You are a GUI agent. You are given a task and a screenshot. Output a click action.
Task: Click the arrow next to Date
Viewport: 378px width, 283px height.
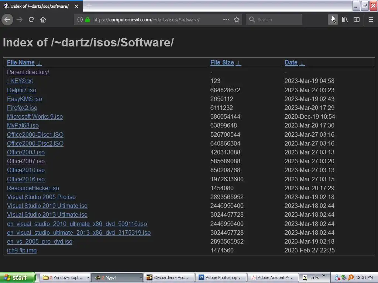tap(302, 63)
